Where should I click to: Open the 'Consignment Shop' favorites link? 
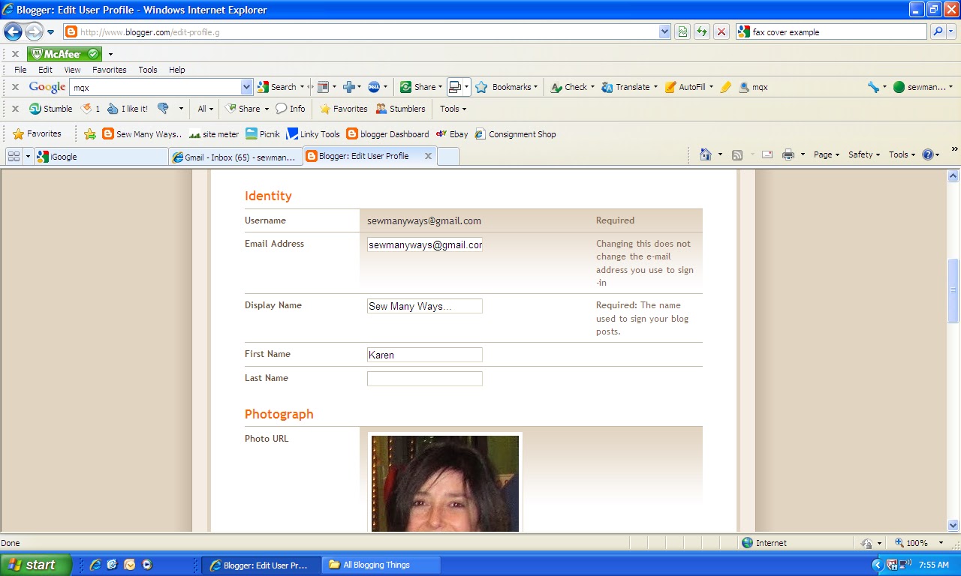coord(515,134)
